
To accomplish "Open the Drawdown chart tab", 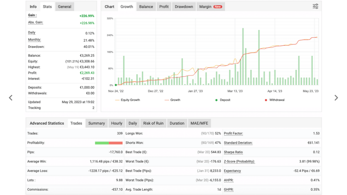I will 184,7.
